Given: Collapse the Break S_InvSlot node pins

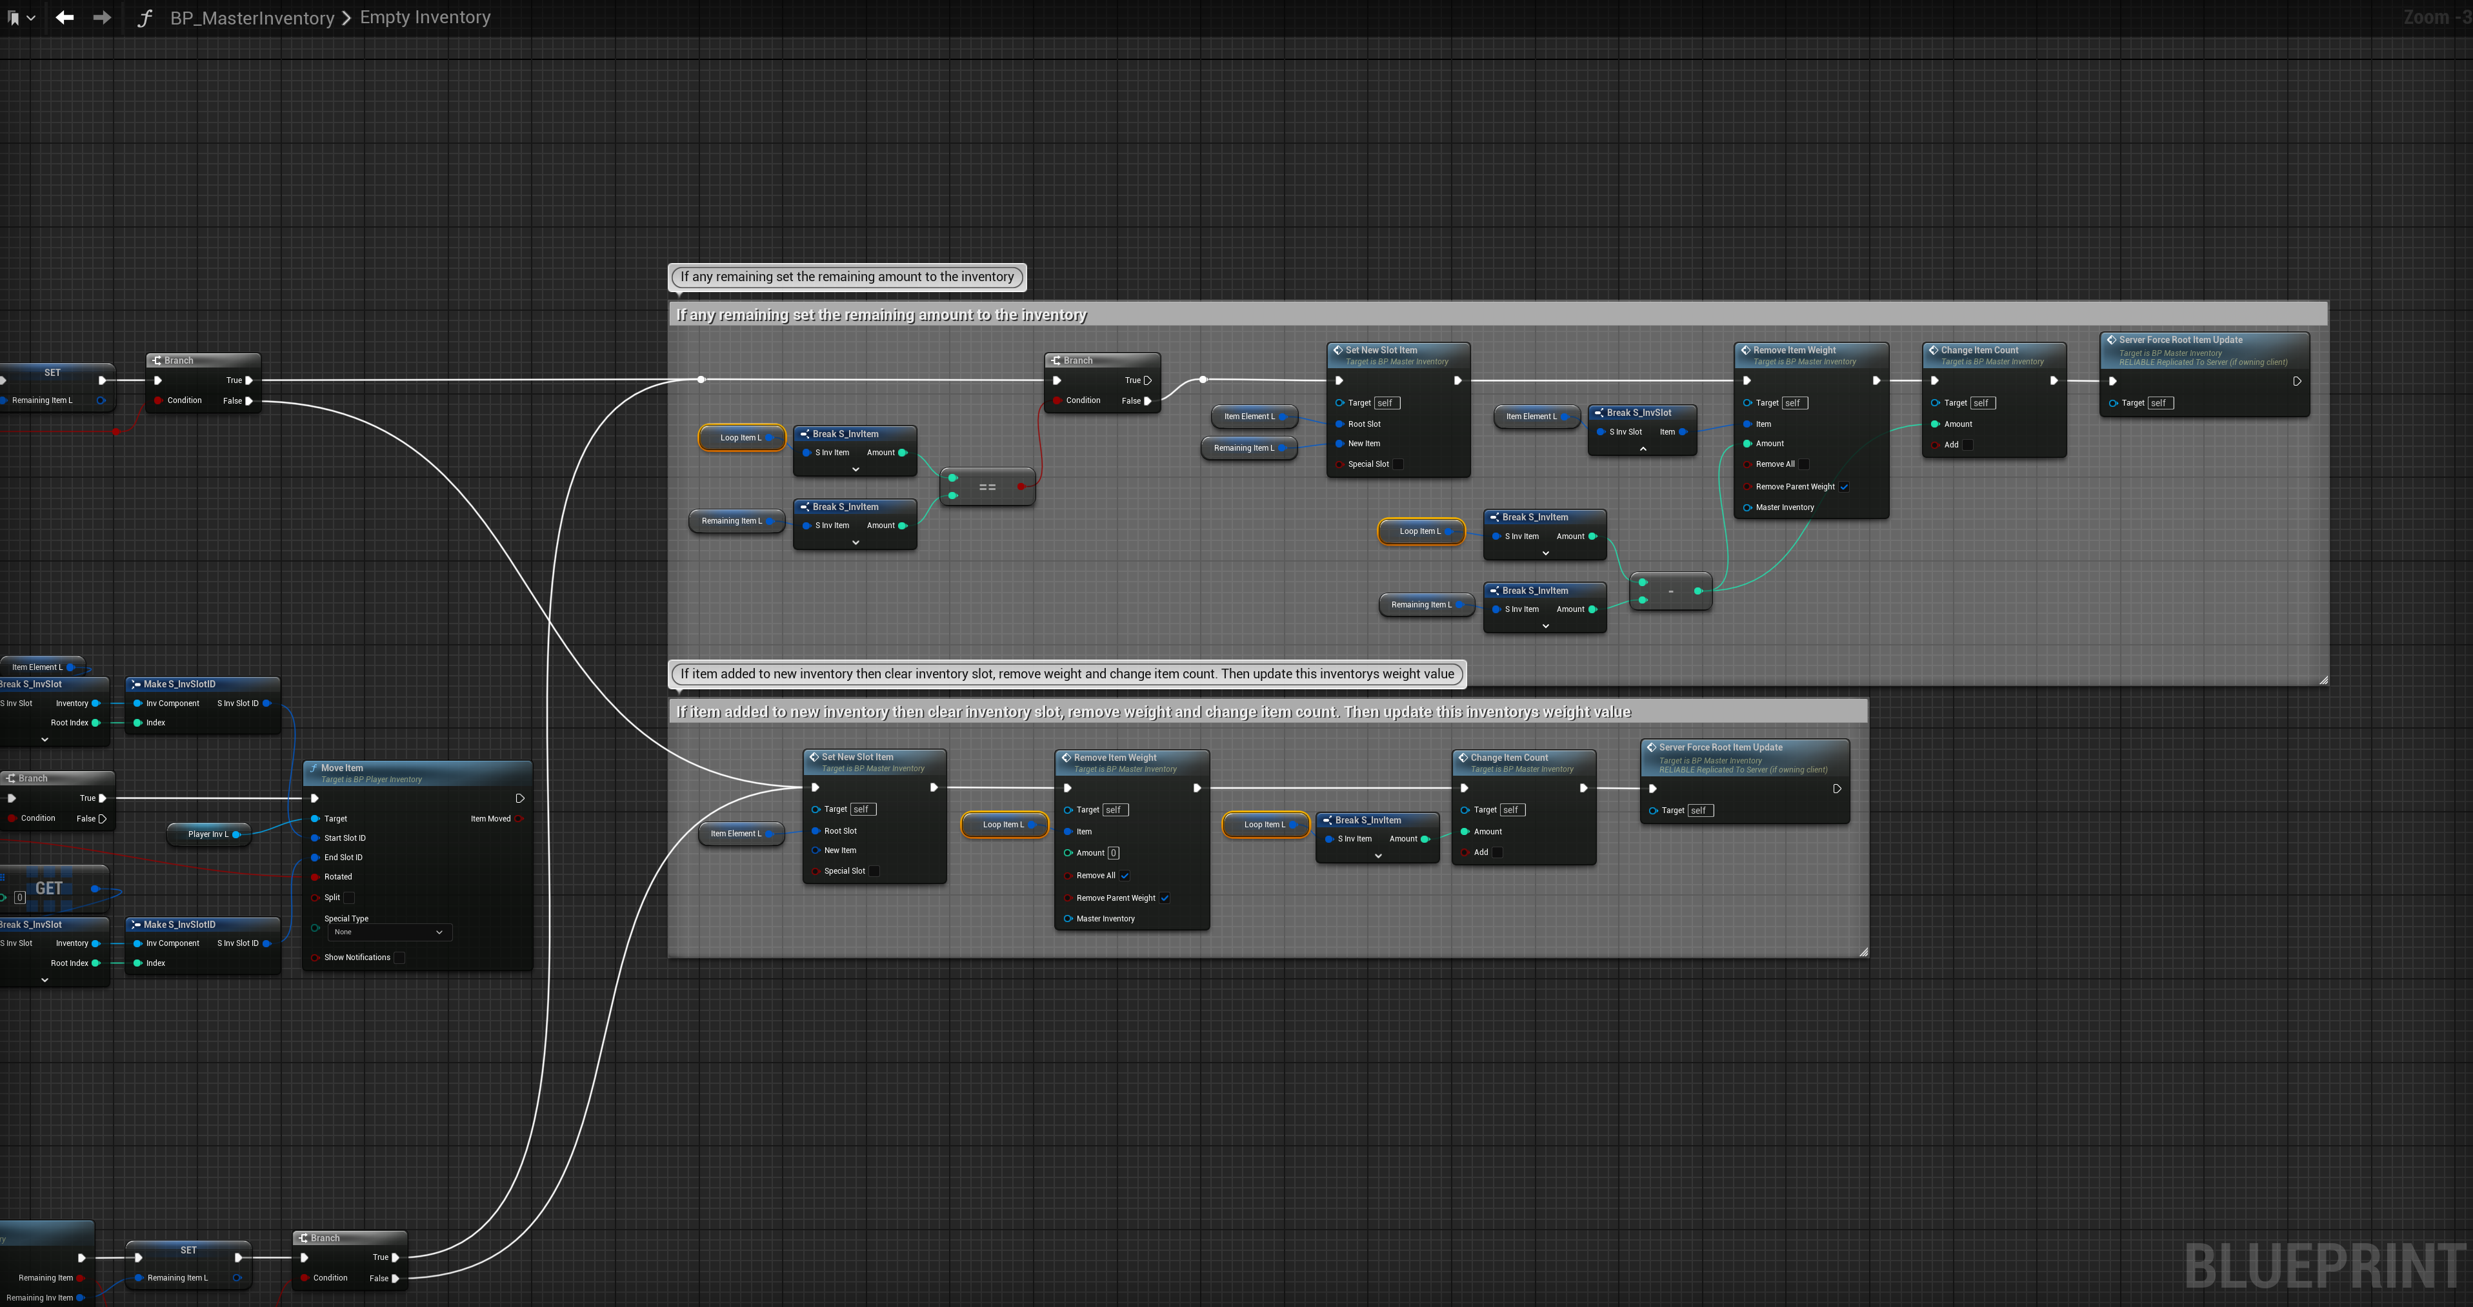Looking at the screenshot, I should click(x=1643, y=449).
